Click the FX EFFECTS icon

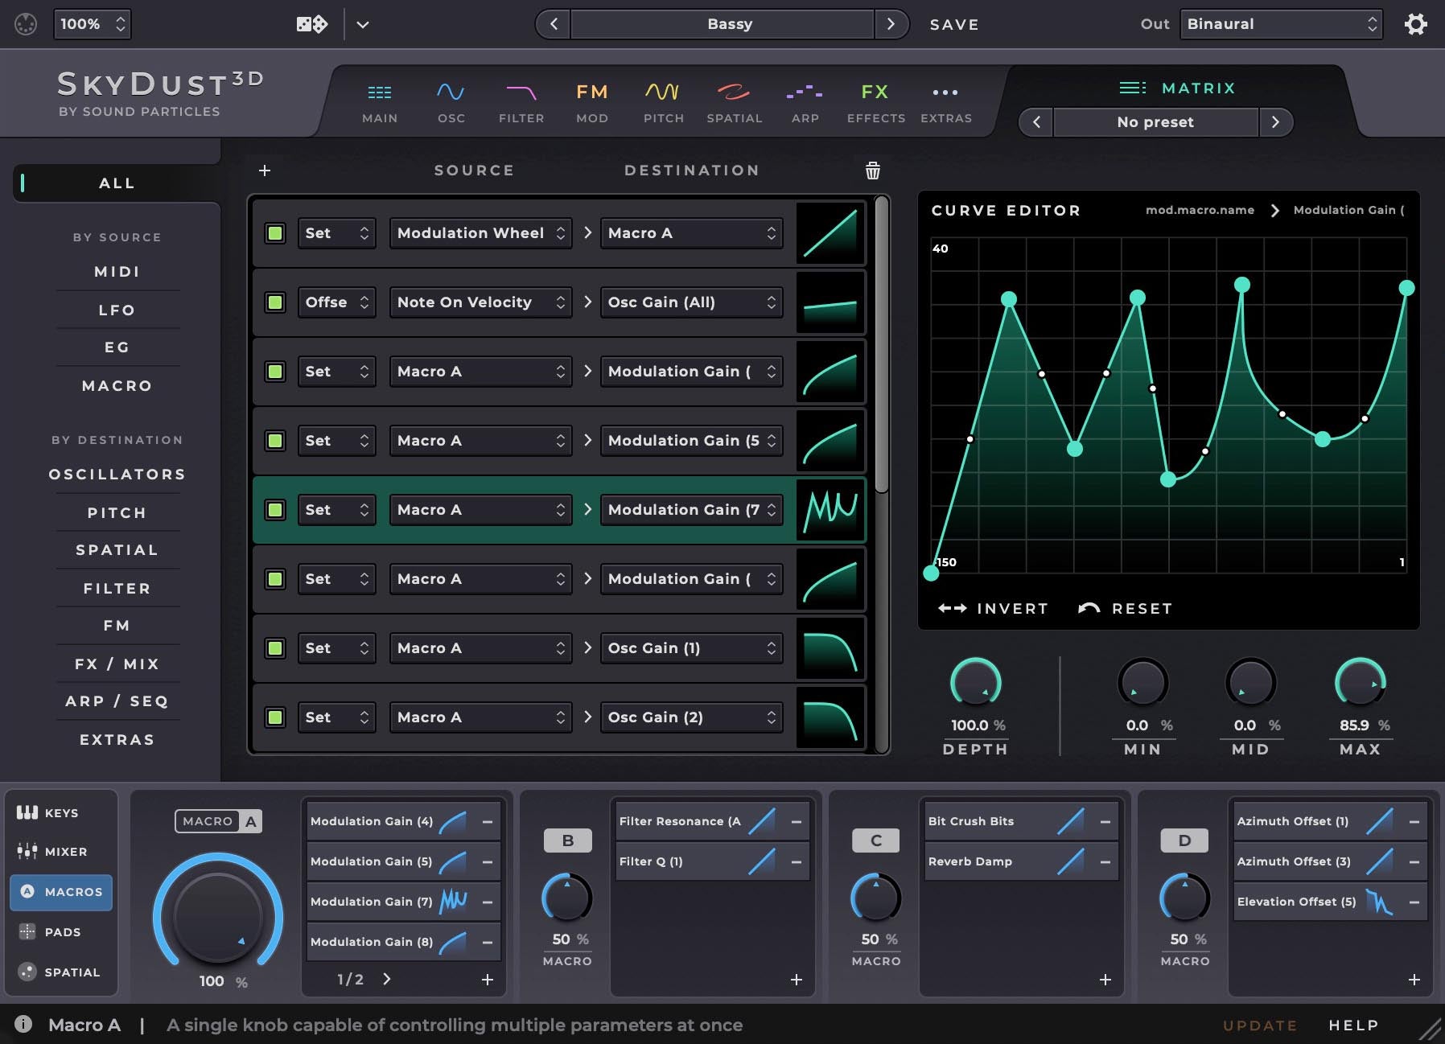pyautogui.click(x=876, y=101)
